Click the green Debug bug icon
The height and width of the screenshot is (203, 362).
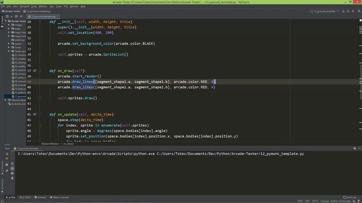coord(348,11)
